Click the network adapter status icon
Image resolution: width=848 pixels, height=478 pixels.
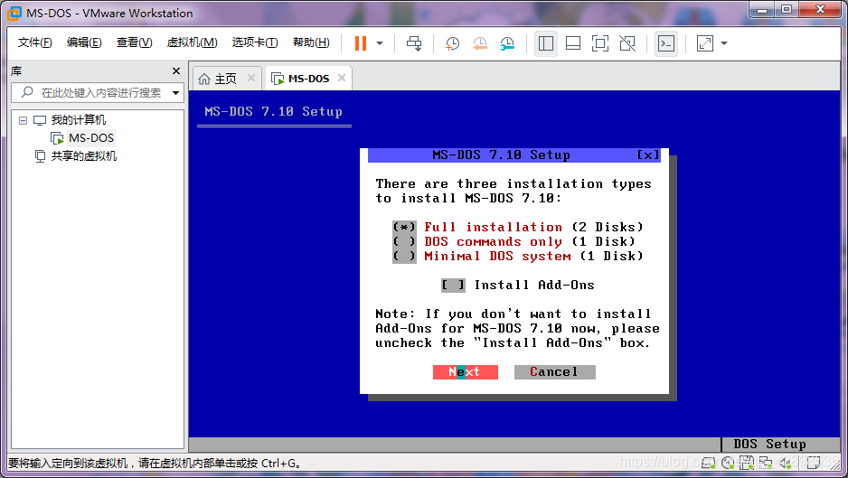766,463
